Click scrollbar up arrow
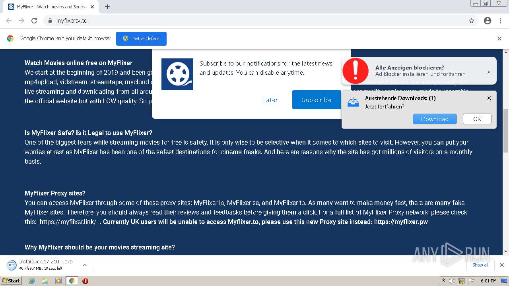Image resolution: width=509 pixels, height=286 pixels. click(x=506, y=52)
